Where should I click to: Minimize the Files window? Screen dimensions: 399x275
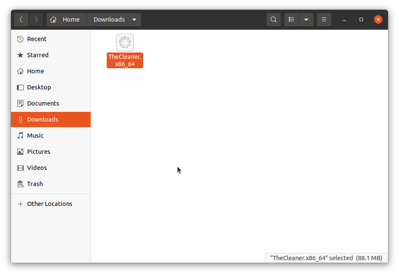344,19
